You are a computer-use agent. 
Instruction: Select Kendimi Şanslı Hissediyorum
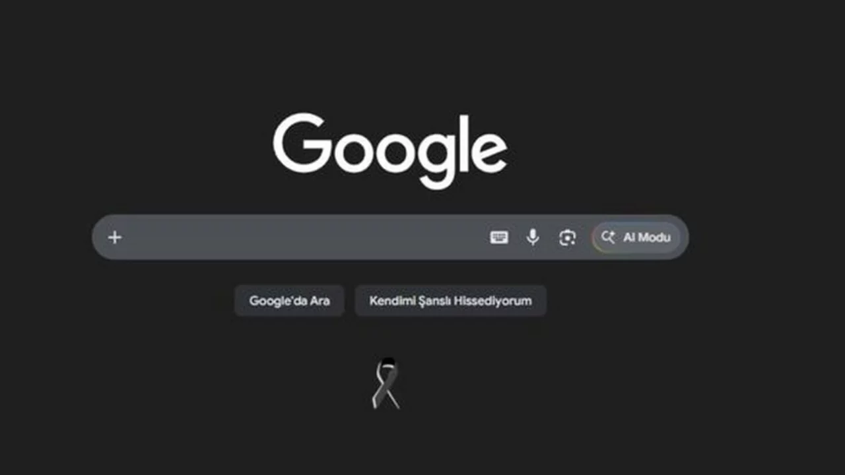point(450,301)
